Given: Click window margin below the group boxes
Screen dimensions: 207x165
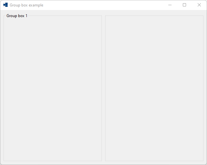Looking at the screenshot, I should pos(103,163).
